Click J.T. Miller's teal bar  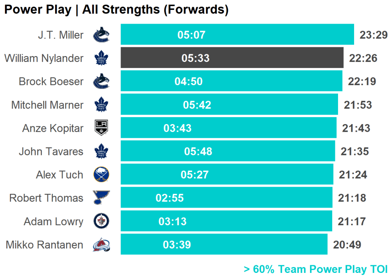(276, 35)
